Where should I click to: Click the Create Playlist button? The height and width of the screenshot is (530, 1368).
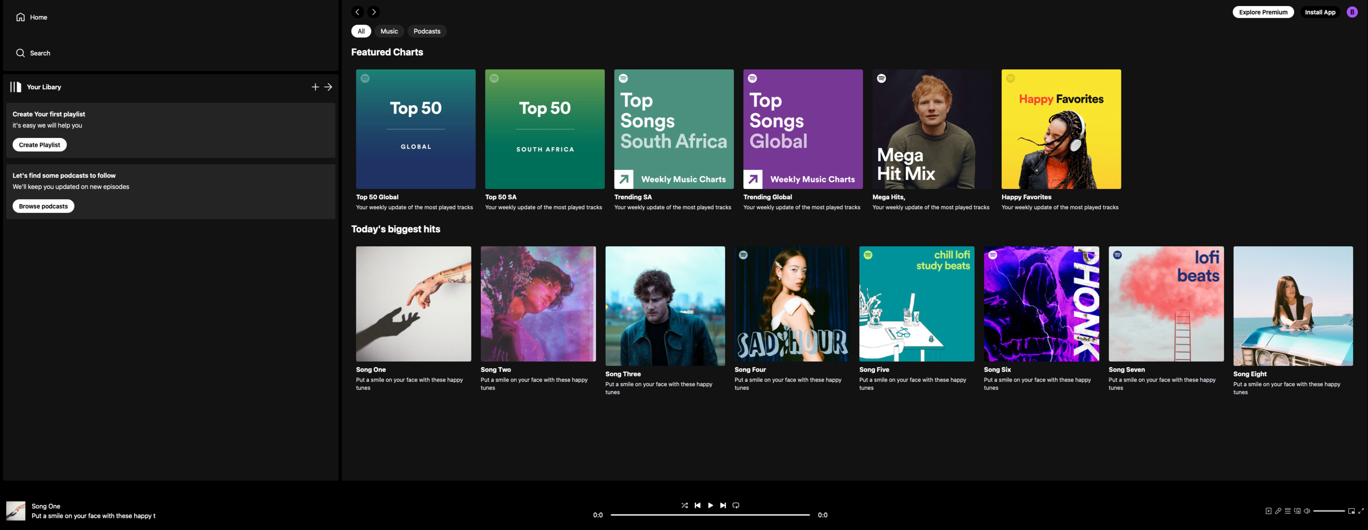(x=39, y=145)
